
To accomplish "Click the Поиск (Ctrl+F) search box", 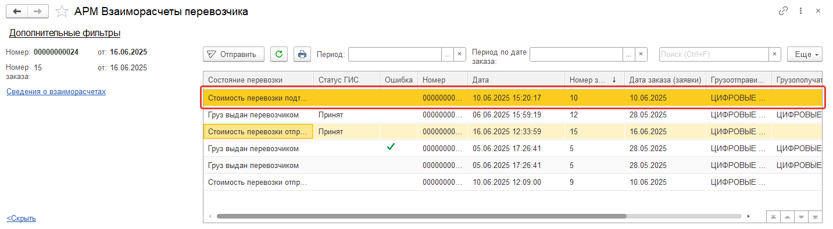I will tap(714, 54).
